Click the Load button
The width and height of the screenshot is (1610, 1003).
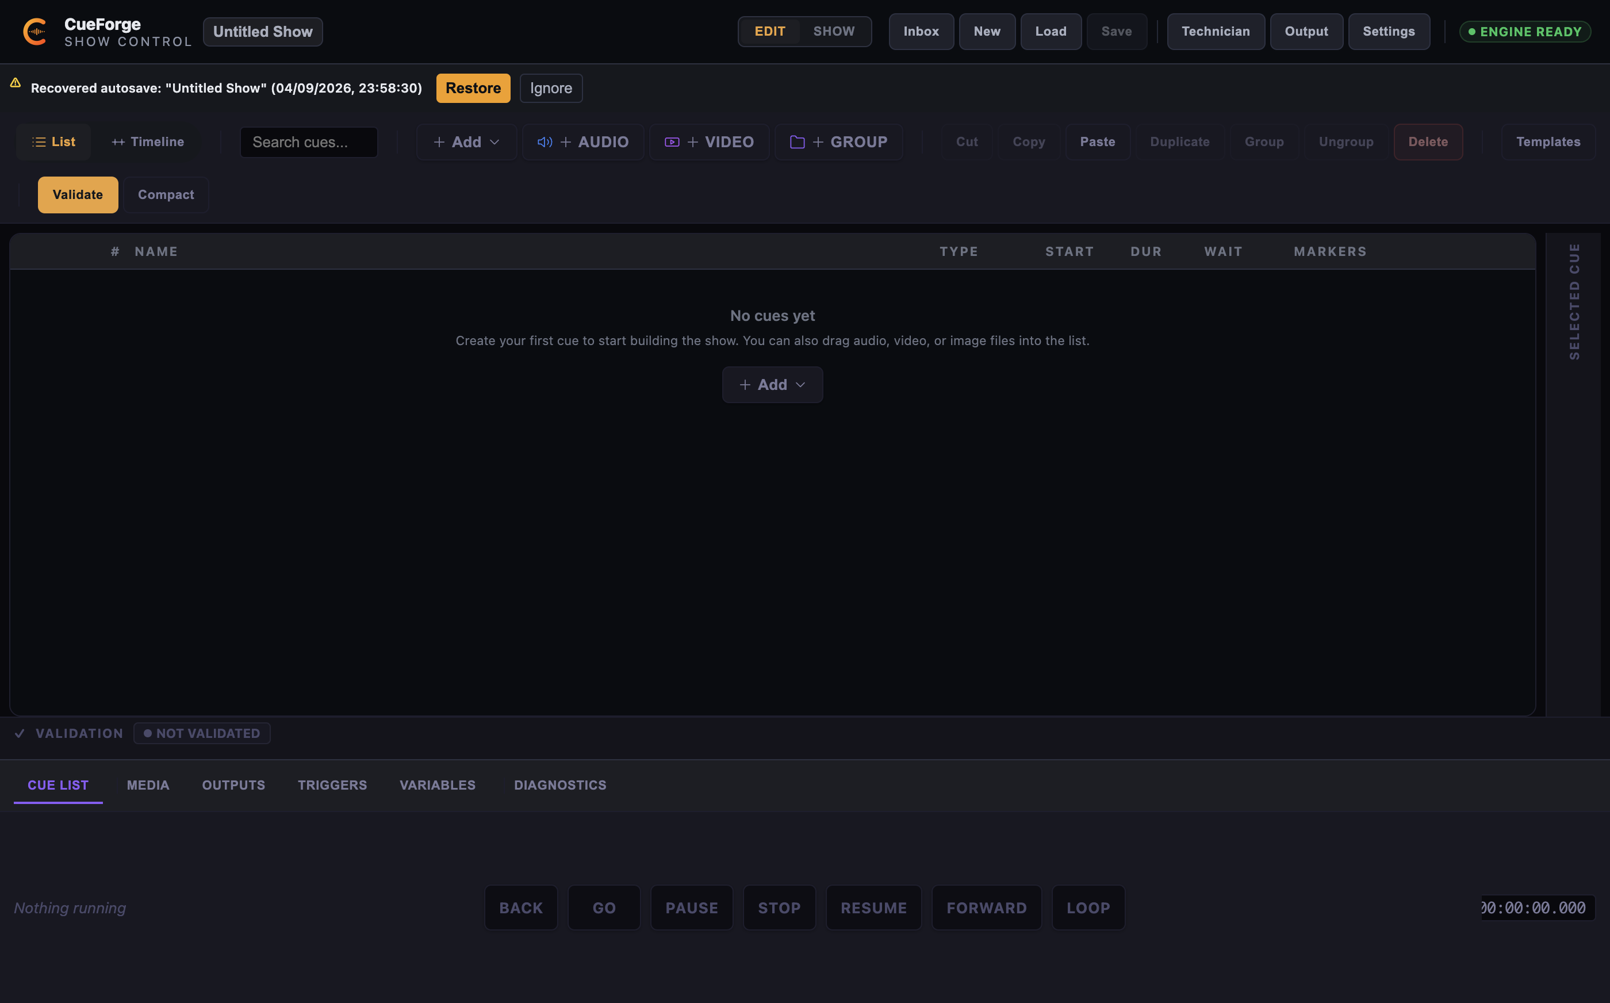tap(1051, 31)
